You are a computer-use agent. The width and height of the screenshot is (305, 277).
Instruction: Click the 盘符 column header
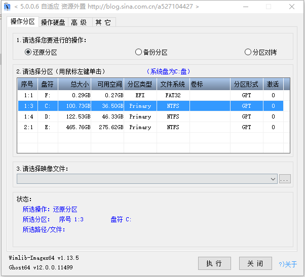(x=48, y=84)
